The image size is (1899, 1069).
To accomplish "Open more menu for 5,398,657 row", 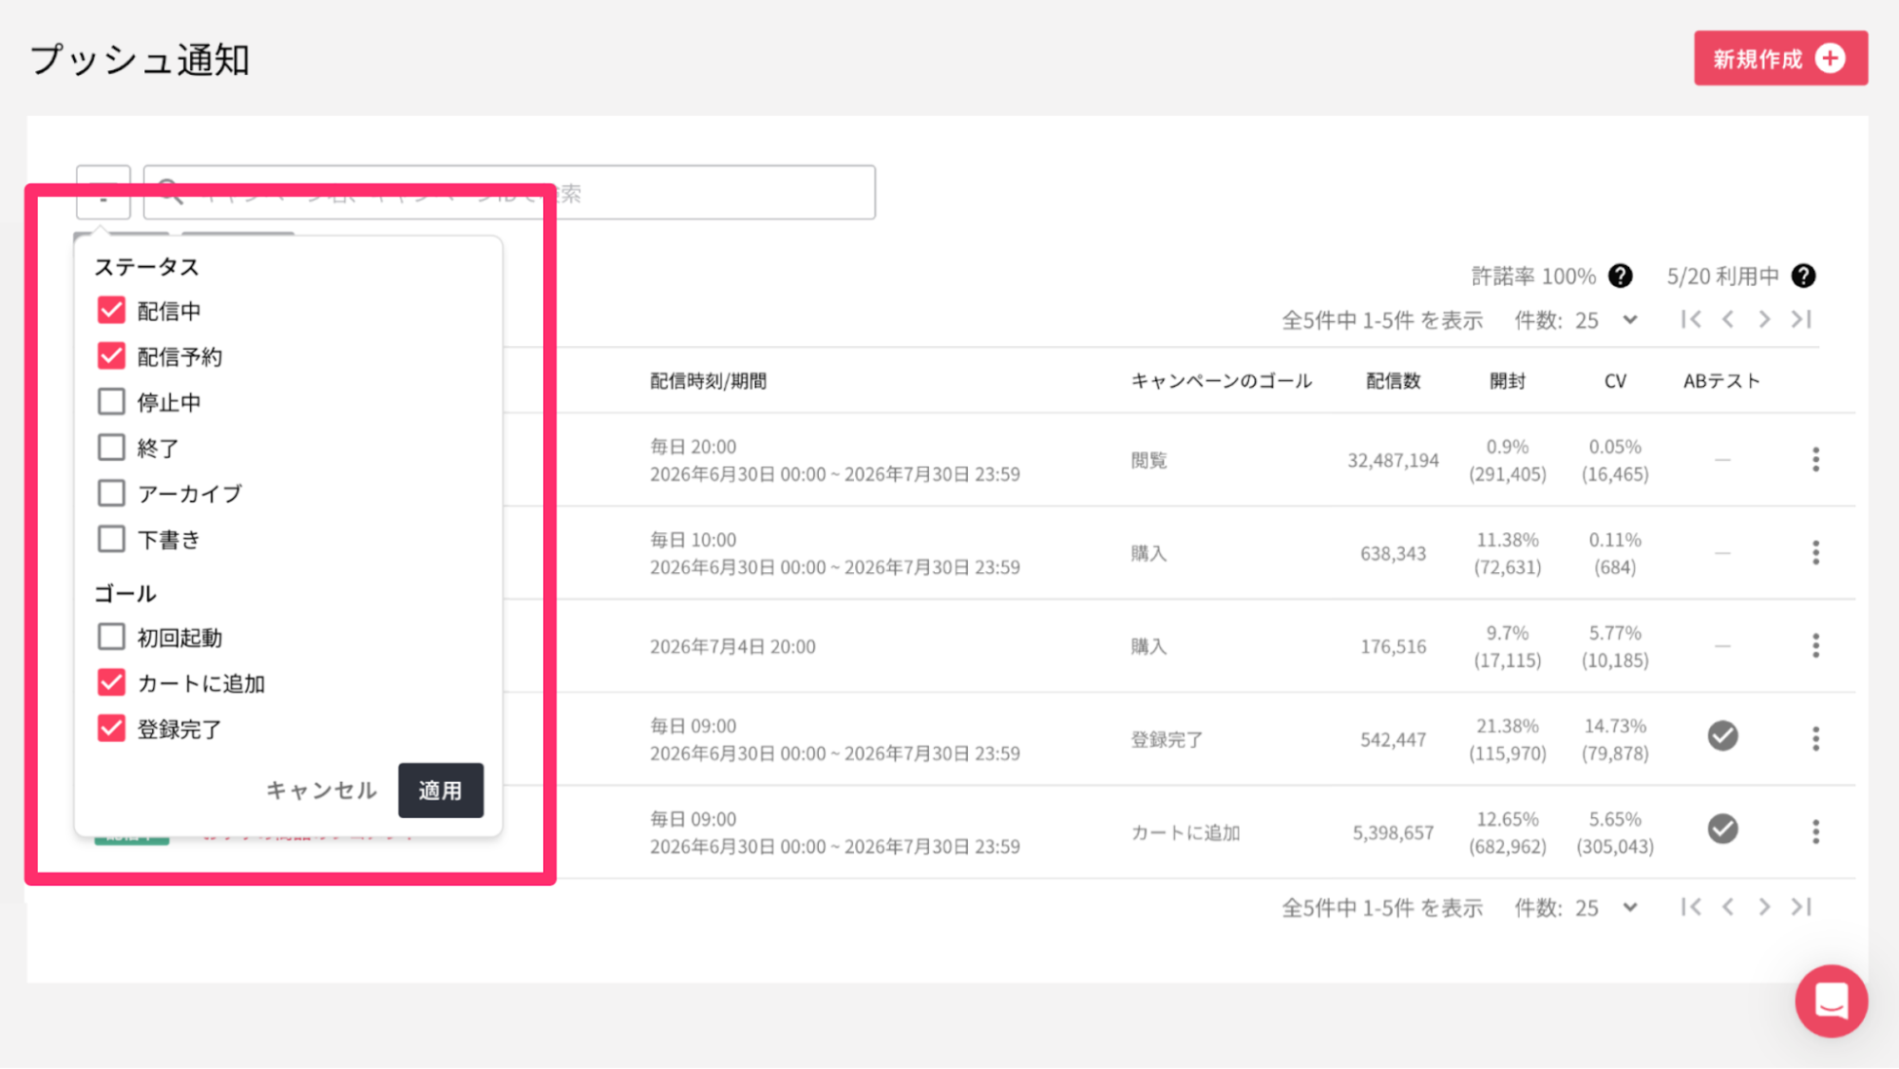I will coord(1815,832).
